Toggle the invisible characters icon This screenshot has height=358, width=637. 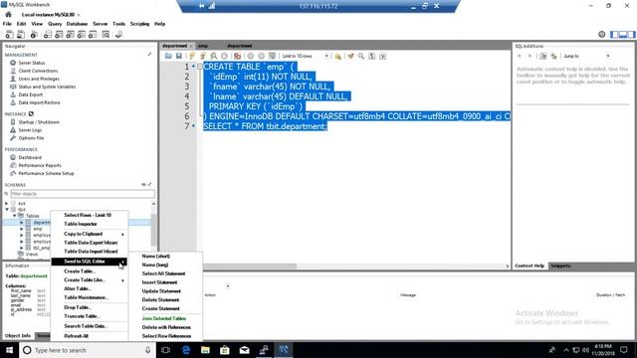[x=371, y=56]
